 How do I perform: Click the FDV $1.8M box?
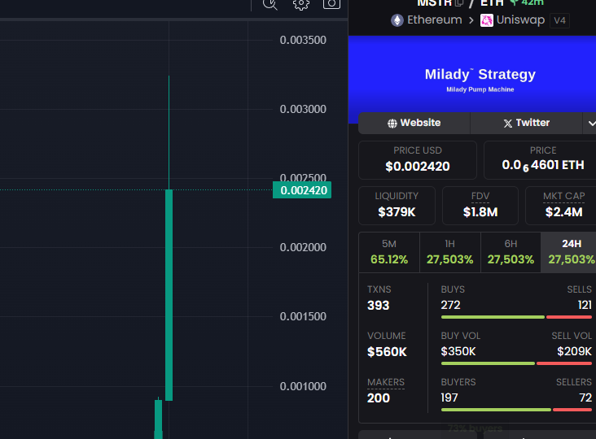point(480,206)
